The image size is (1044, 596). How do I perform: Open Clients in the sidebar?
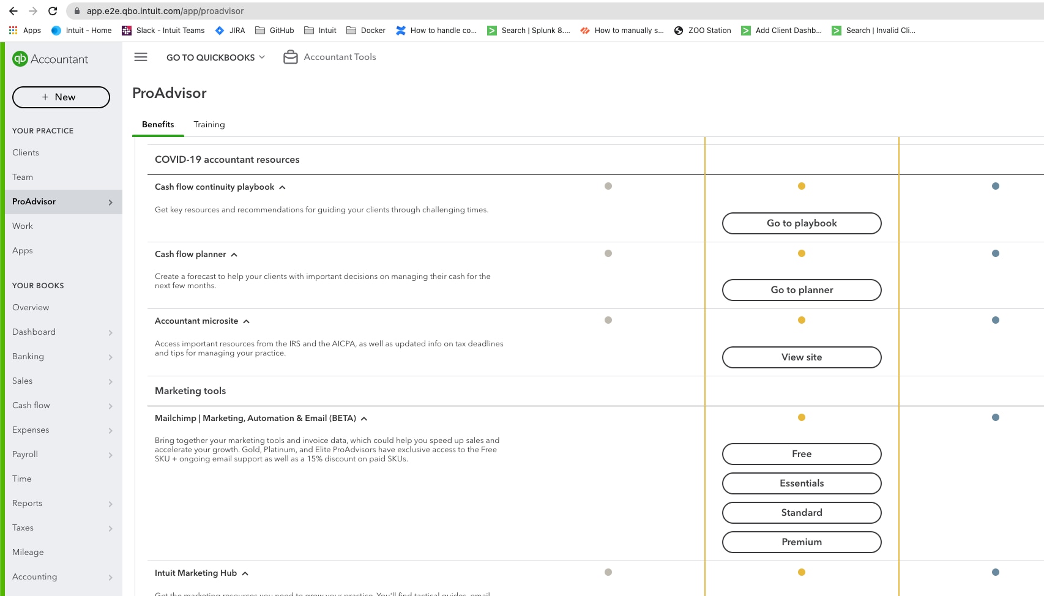pyautogui.click(x=26, y=152)
